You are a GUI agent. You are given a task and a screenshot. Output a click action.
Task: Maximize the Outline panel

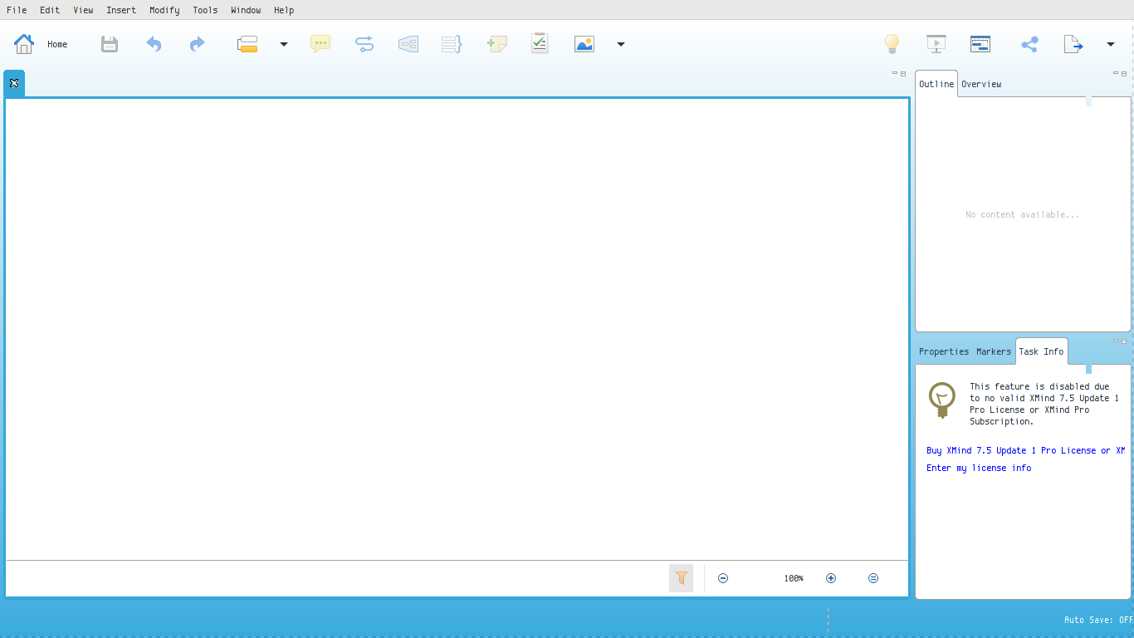pos(1125,73)
